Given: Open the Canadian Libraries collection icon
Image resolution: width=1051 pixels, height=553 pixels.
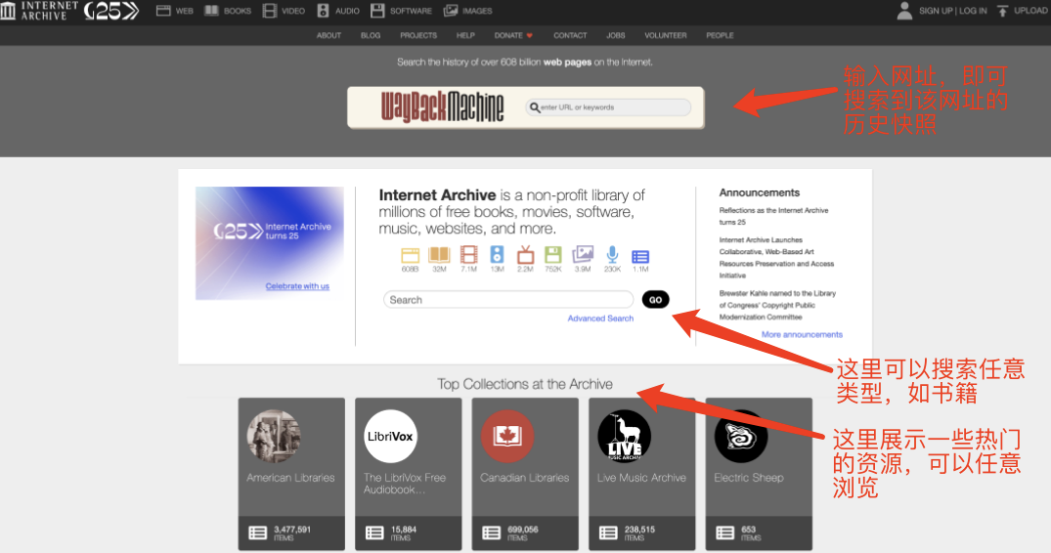Looking at the screenshot, I should (x=507, y=436).
